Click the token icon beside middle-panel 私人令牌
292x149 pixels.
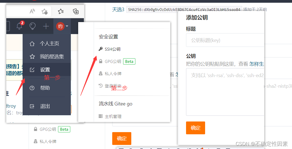tap(101, 74)
